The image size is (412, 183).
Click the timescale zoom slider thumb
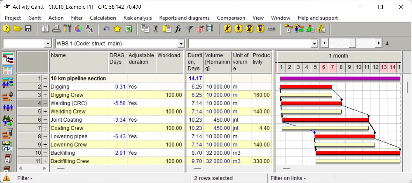[x=352, y=43]
